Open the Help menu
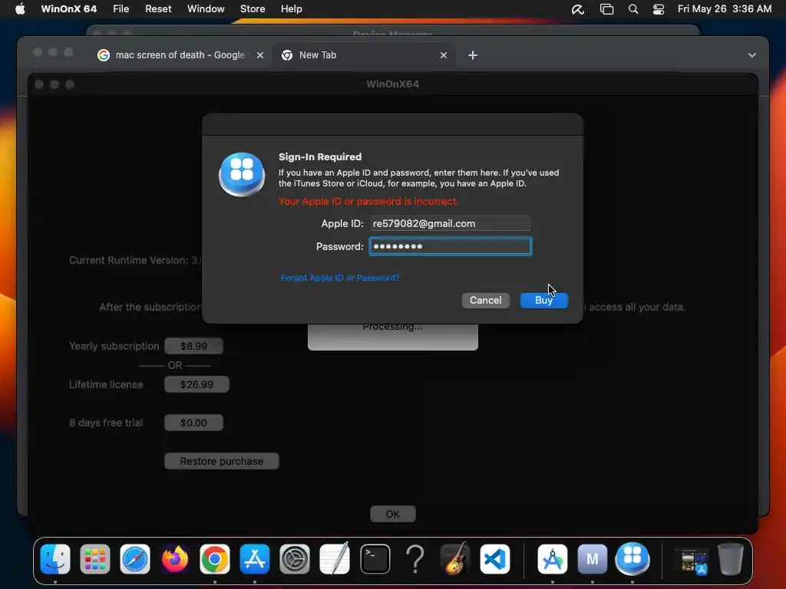The image size is (786, 589). [x=291, y=8]
